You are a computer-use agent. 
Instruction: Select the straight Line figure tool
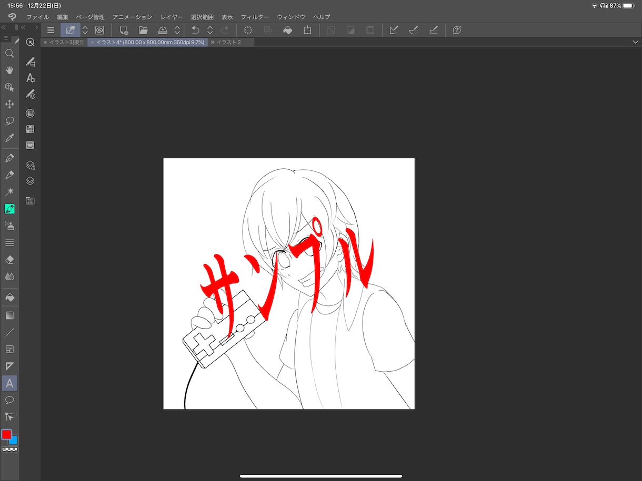click(9, 332)
